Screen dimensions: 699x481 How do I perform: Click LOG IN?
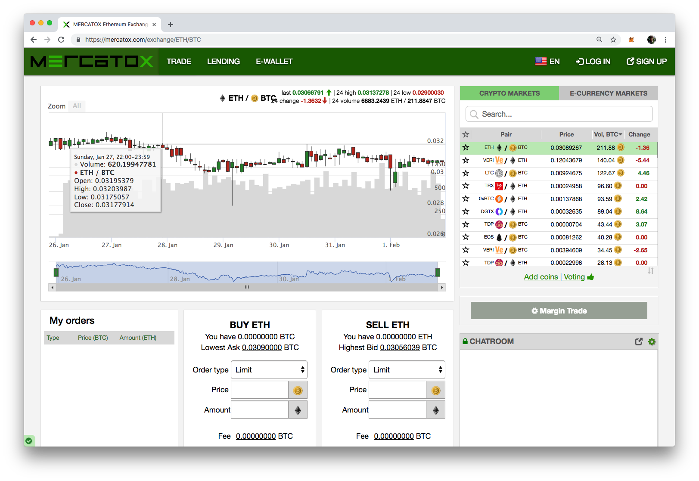click(593, 62)
